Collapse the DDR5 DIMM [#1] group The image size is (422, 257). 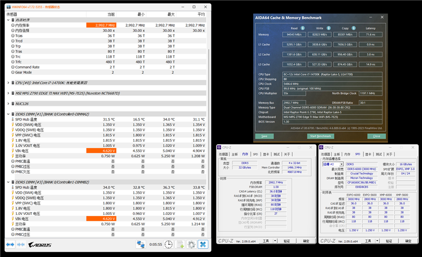click(8, 114)
